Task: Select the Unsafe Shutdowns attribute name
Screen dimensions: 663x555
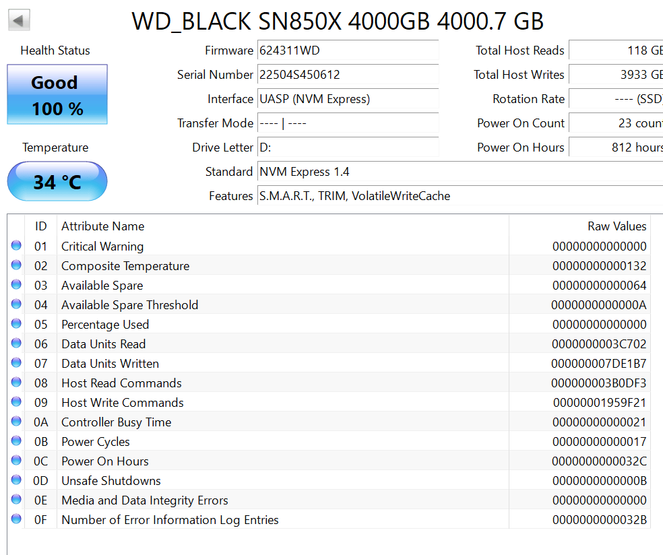Action: tap(111, 481)
